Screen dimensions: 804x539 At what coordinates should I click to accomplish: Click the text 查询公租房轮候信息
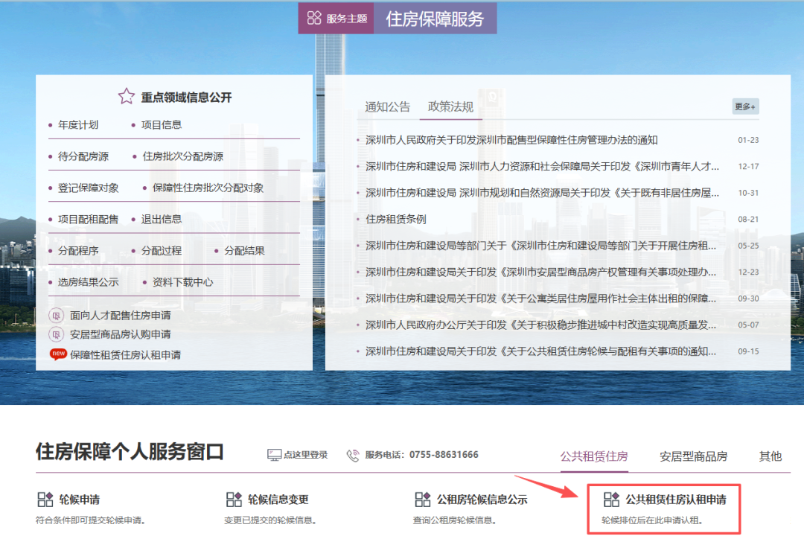456,520
